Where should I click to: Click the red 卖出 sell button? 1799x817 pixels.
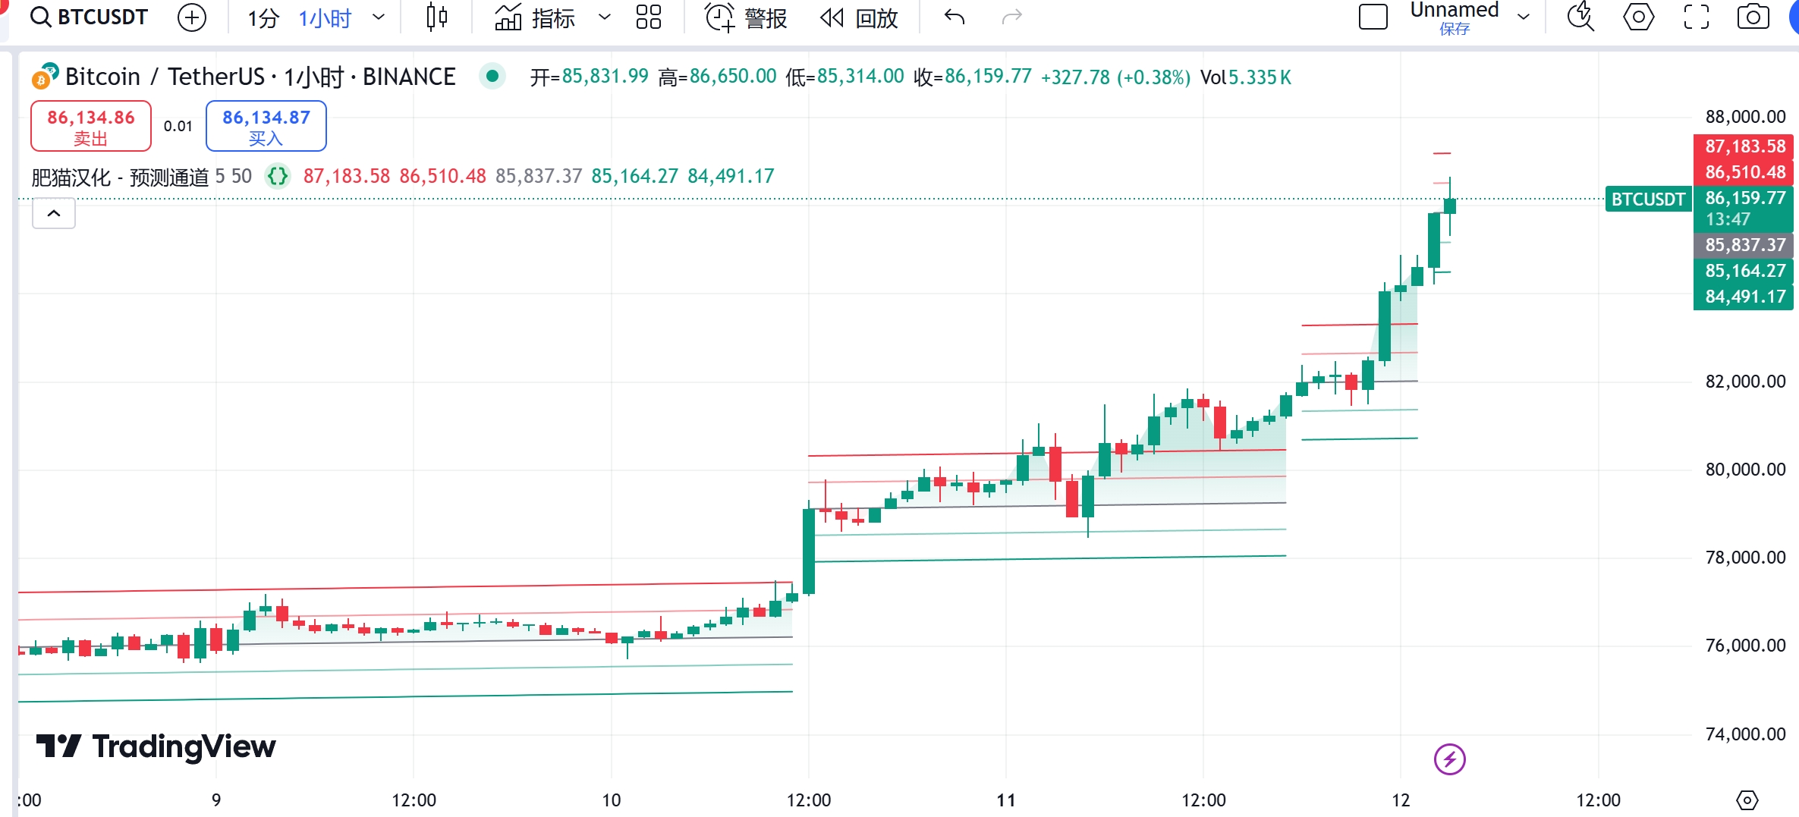click(91, 127)
